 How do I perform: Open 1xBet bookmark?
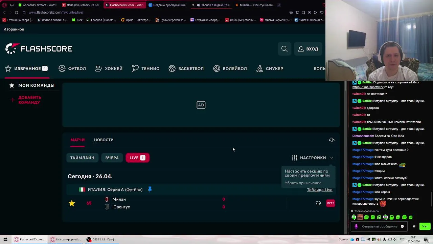click(x=309, y=20)
